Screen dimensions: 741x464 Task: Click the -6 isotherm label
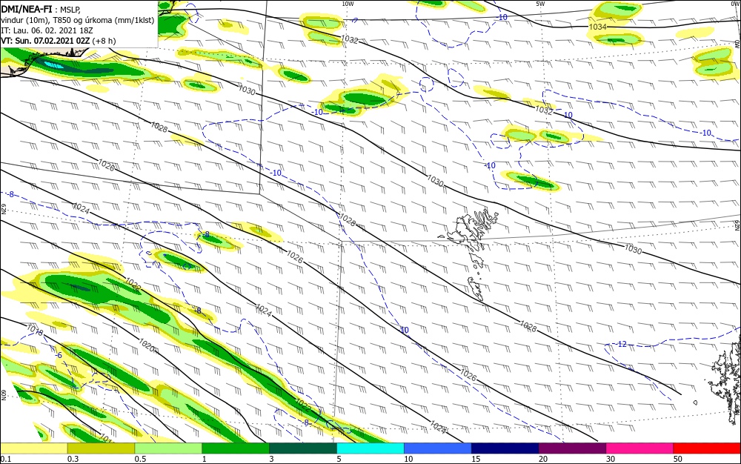coord(58,355)
